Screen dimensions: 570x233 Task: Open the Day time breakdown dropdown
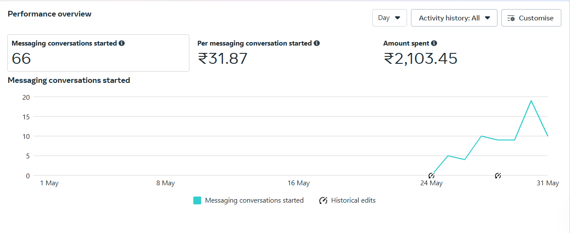point(390,18)
